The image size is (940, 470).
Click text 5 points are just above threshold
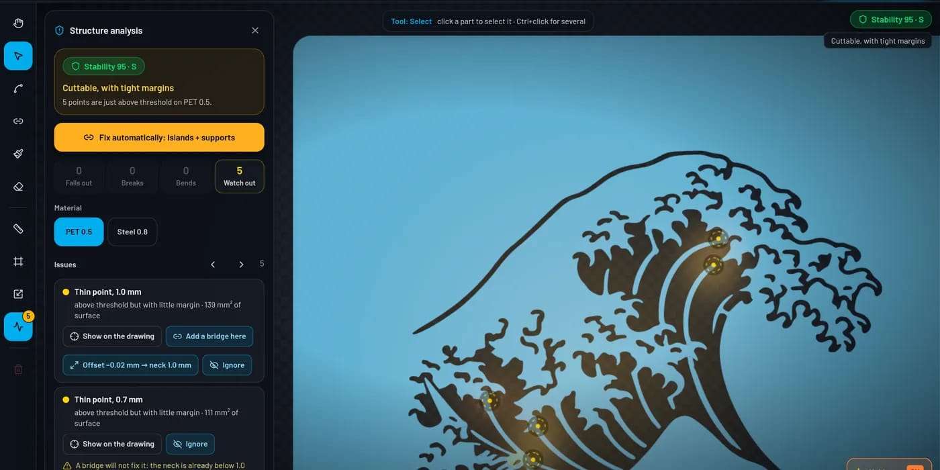click(x=137, y=102)
